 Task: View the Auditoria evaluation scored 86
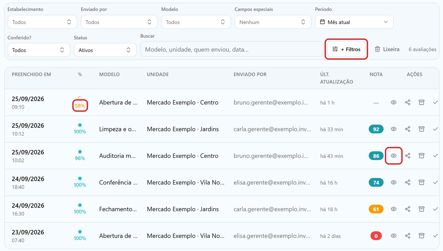(393, 156)
